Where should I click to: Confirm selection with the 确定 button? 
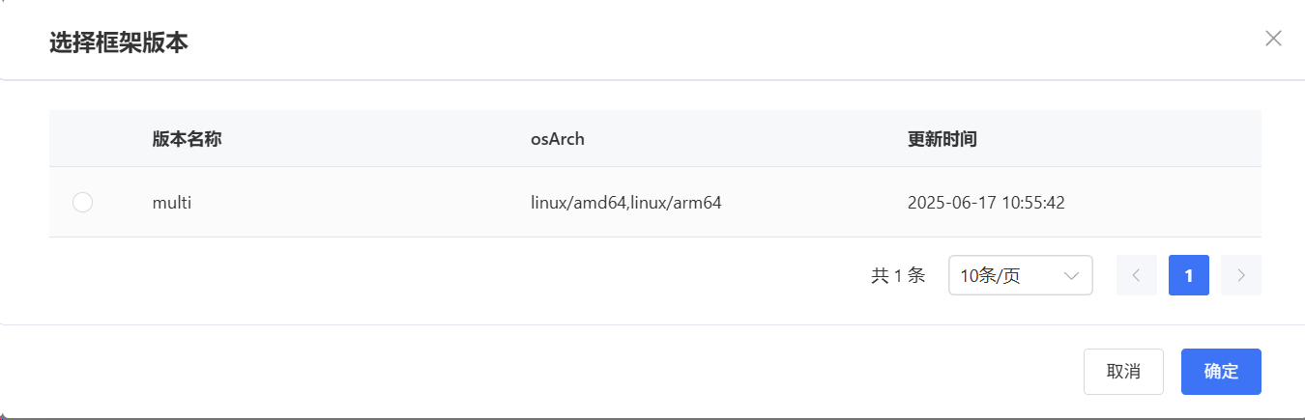[1221, 372]
